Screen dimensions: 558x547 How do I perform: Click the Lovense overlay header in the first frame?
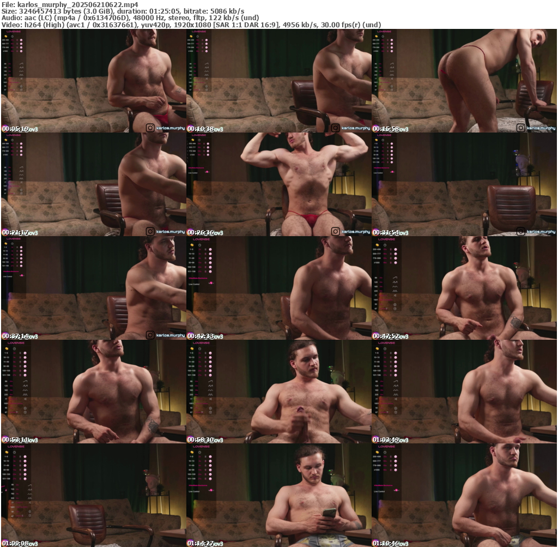(13, 33)
